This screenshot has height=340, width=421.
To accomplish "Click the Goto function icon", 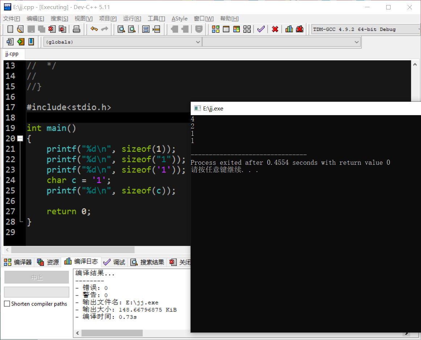I will (x=146, y=29).
